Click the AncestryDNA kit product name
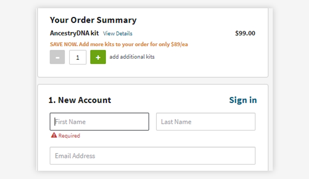The image size is (309, 179). (74, 33)
